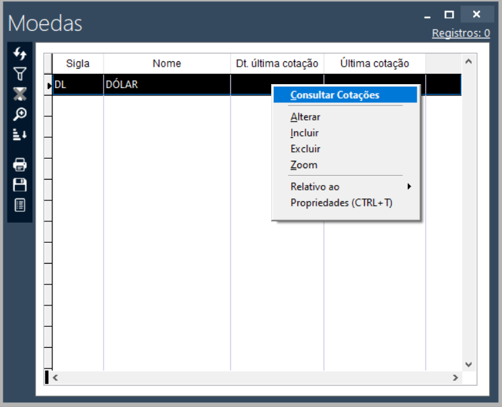Click the sort order icon

pos(20,135)
